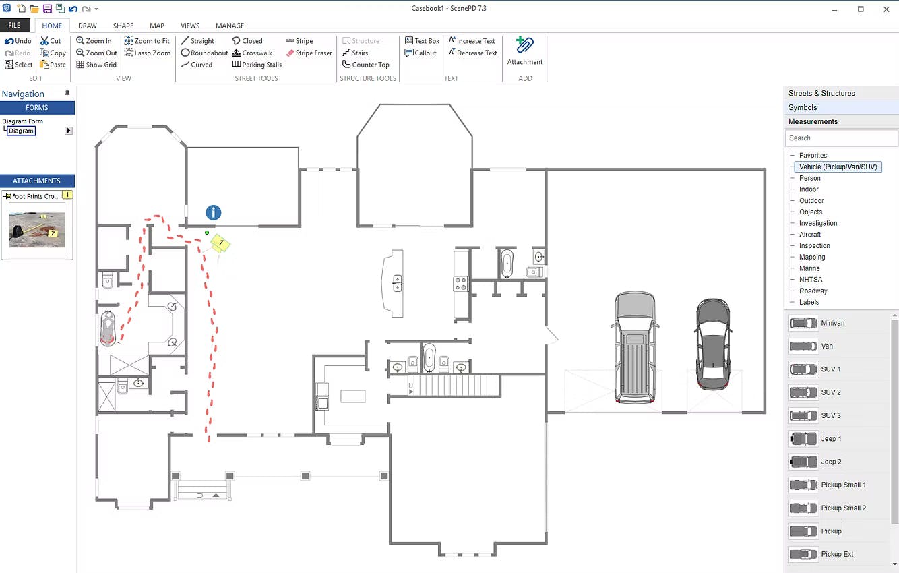Toggle the Navigation panel pin

tap(67, 94)
